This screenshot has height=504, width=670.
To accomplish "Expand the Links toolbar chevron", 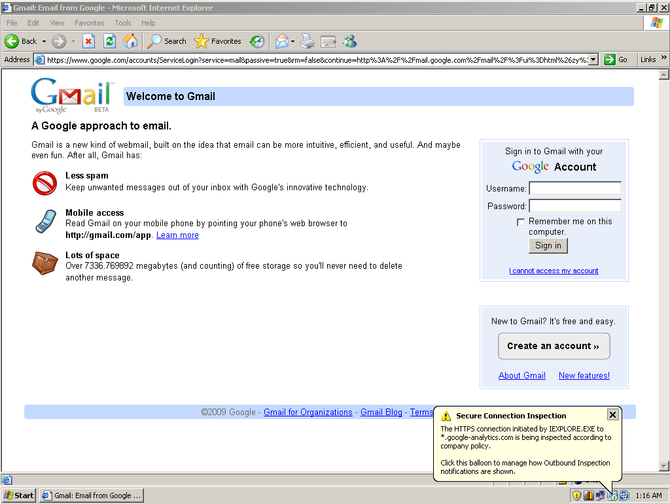I will [663, 58].
